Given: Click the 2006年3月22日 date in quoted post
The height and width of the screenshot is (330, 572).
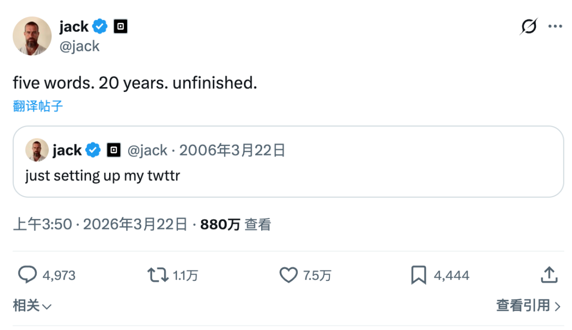Looking at the screenshot, I should pos(233,150).
